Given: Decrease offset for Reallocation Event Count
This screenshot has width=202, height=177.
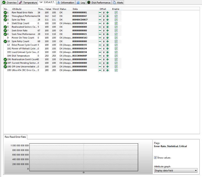Looking at the screenshot, I should pyautogui.click(x=100, y=59).
